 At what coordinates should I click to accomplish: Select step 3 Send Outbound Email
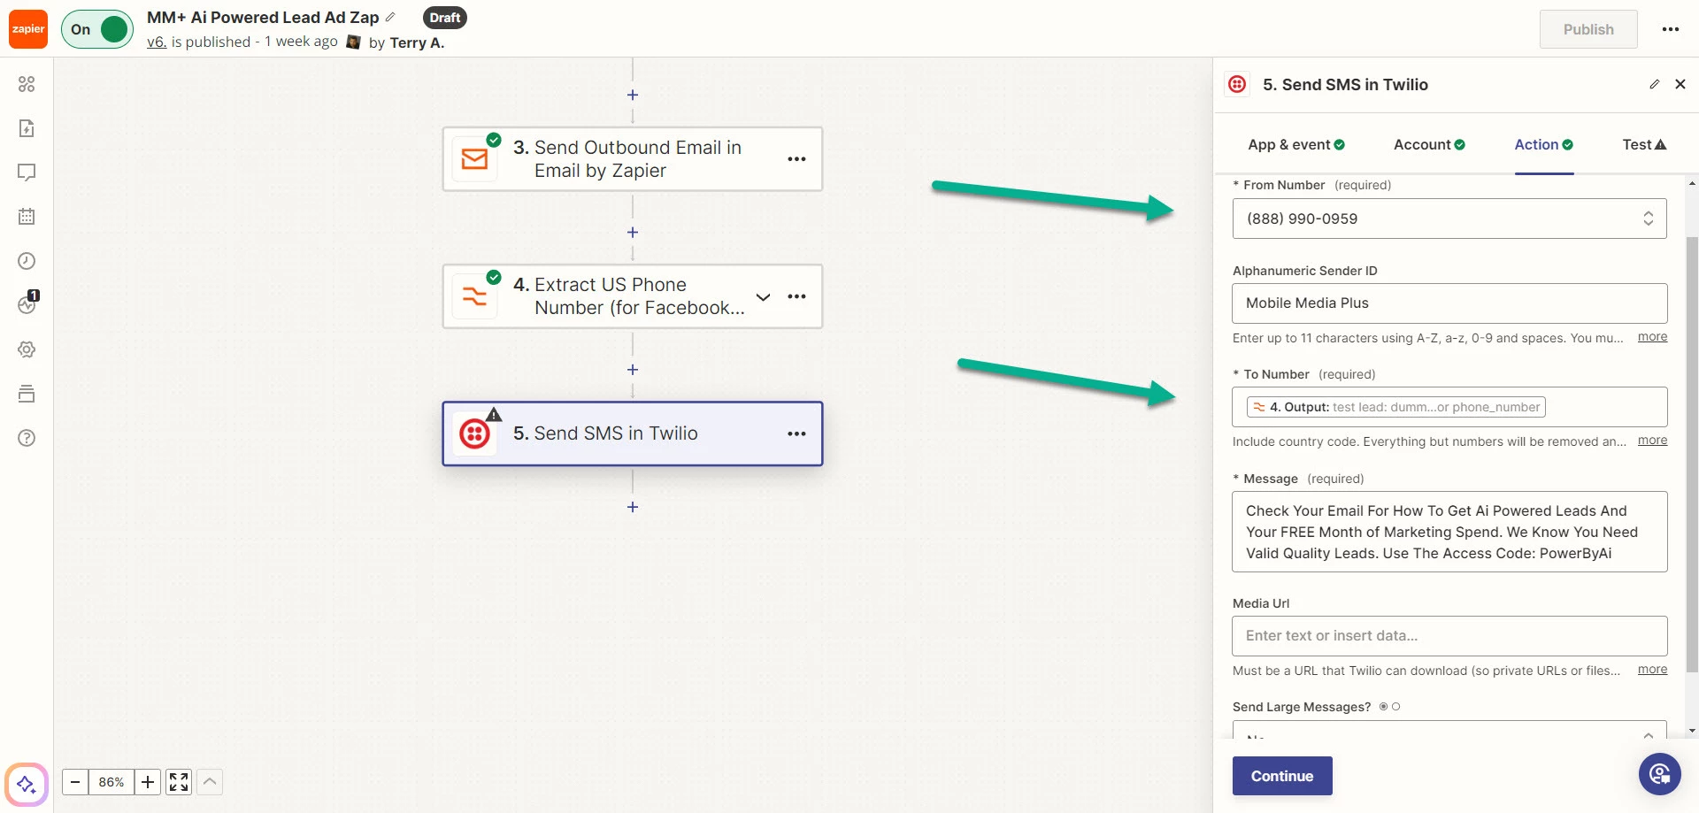(x=633, y=159)
